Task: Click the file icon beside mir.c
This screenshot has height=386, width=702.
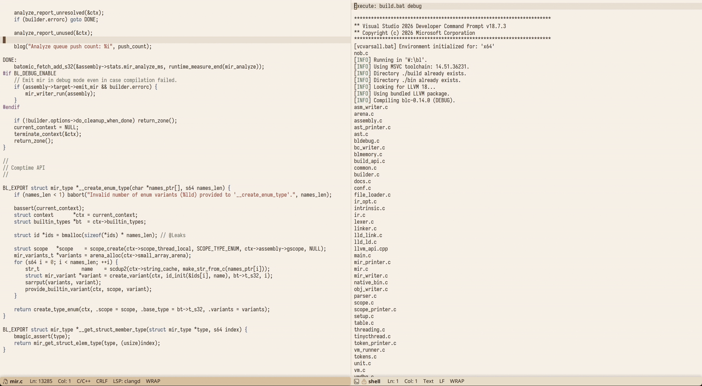Action: coord(5,381)
